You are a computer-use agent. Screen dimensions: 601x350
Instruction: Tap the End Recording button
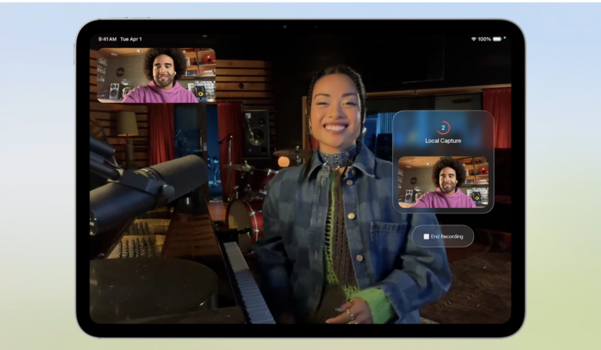pos(443,237)
